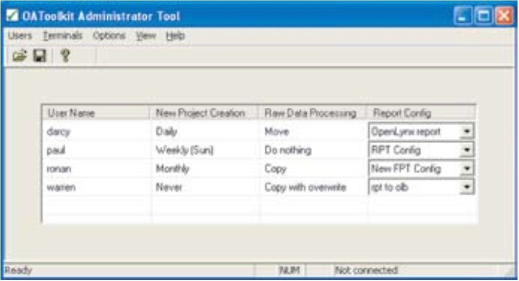
Task: Expand the RPT Config dropdown for paul
Action: click(x=467, y=150)
